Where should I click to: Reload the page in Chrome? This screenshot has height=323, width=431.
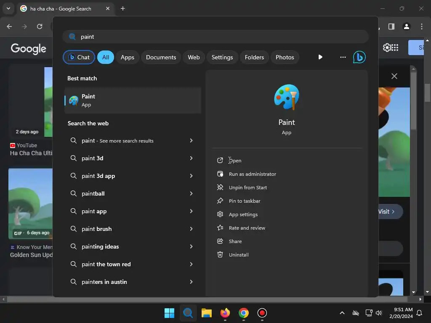40,26
